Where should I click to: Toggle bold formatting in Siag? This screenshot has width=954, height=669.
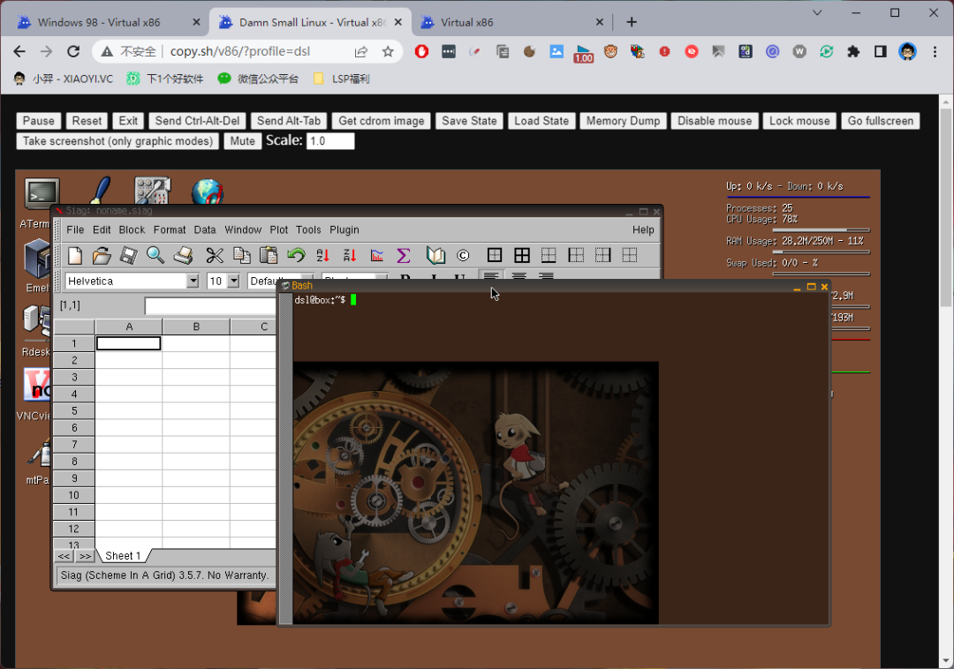coord(405,277)
